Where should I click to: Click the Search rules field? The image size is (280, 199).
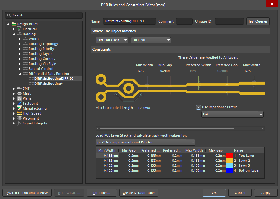(x=44, y=15)
